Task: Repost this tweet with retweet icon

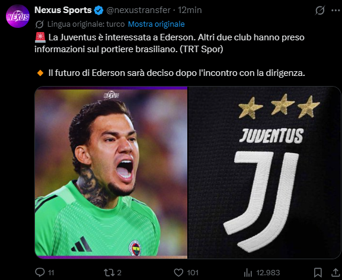Action: pos(108,272)
